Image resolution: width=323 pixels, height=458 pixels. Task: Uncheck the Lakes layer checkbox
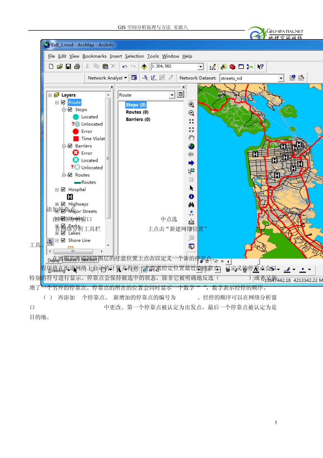click(x=63, y=233)
